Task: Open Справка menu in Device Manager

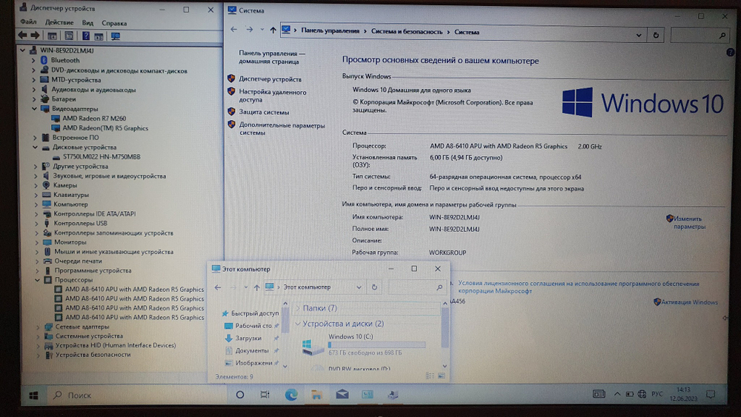Action: [114, 23]
